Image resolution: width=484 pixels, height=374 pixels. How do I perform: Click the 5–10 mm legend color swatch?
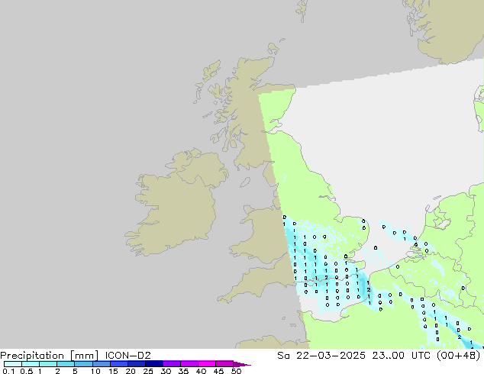[x=83, y=364]
